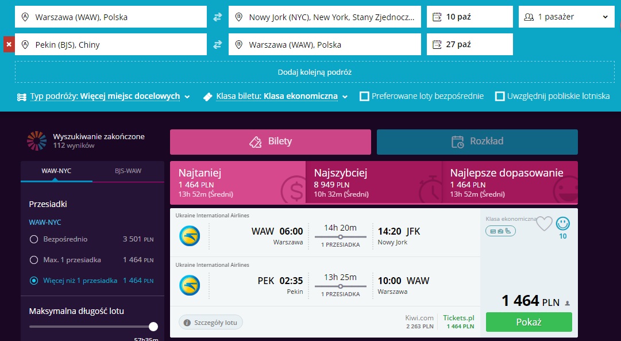Click location pin in Warszawa (WAW) origin field
This screenshot has width=621, height=341.
(25, 17)
